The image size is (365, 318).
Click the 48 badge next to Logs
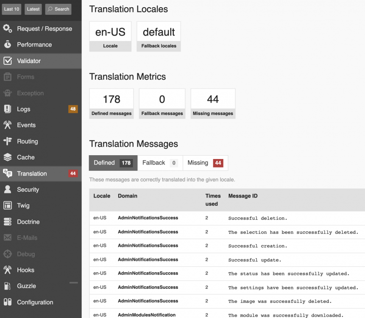pos(73,109)
